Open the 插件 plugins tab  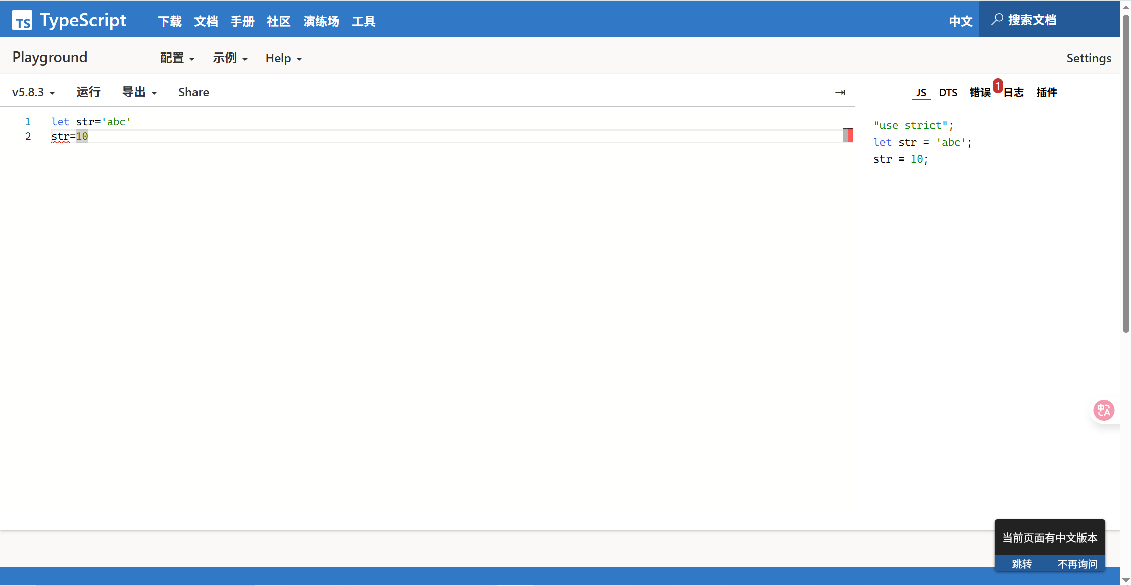1046,92
